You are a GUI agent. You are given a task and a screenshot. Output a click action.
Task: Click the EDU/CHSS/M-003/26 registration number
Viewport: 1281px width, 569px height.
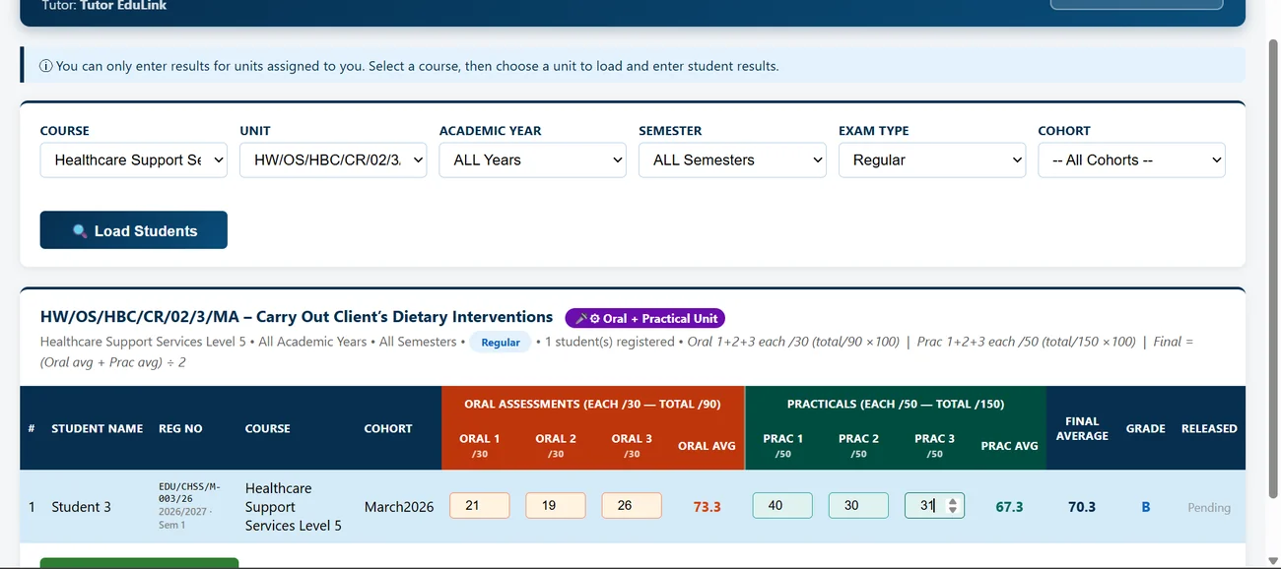pos(189,492)
